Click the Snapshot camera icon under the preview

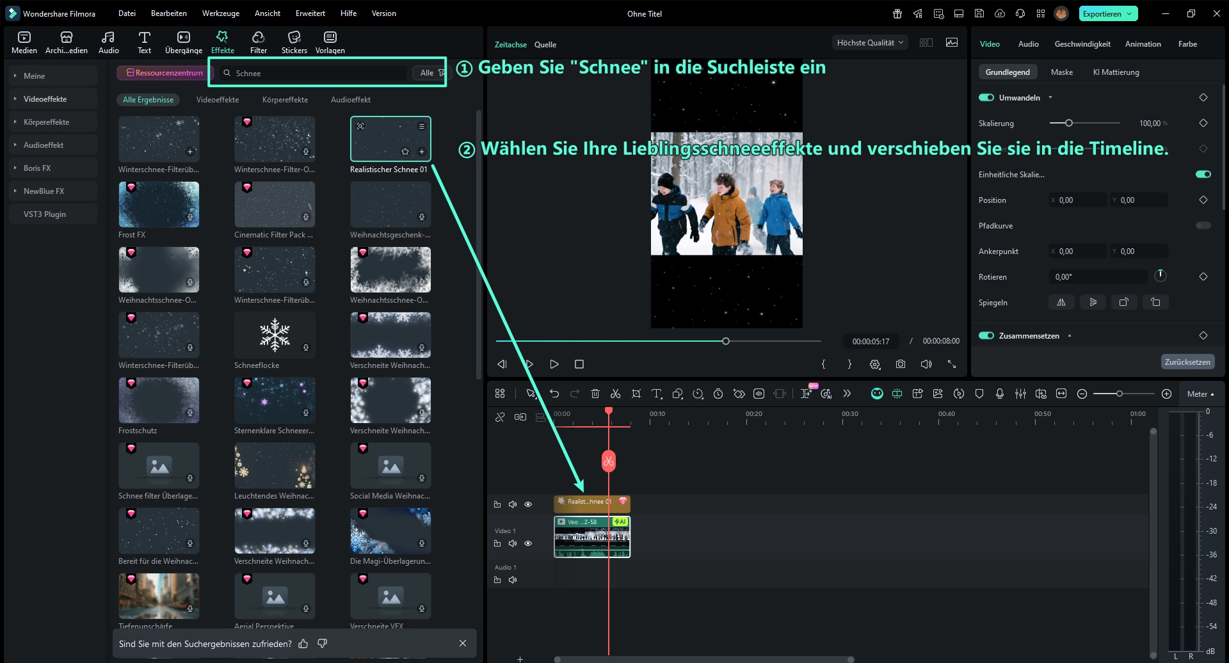coord(901,363)
